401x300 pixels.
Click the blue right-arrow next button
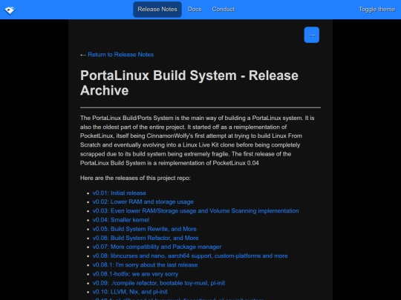tap(311, 35)
